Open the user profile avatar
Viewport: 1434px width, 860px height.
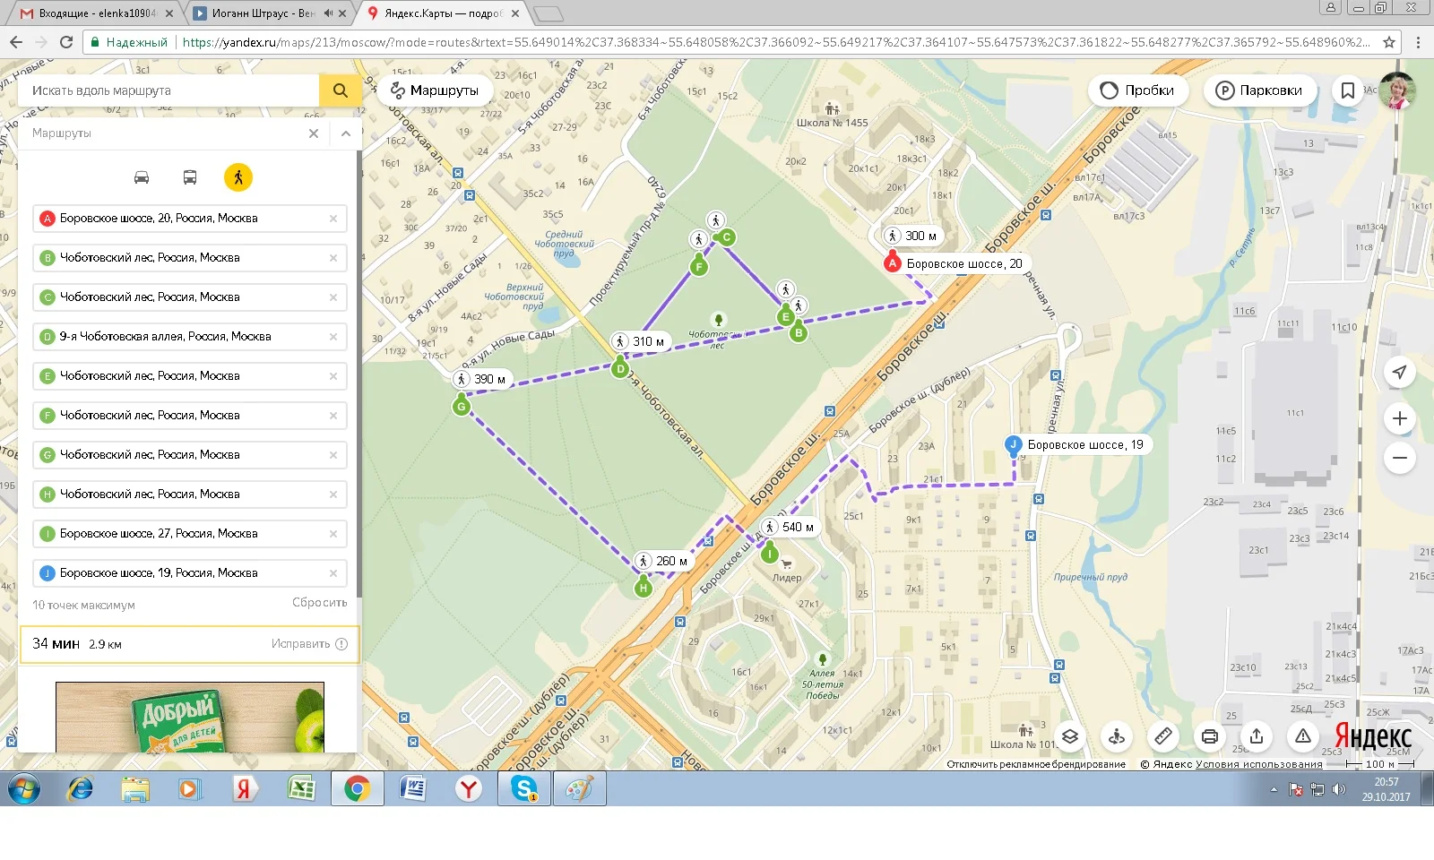coord(1397,90)
